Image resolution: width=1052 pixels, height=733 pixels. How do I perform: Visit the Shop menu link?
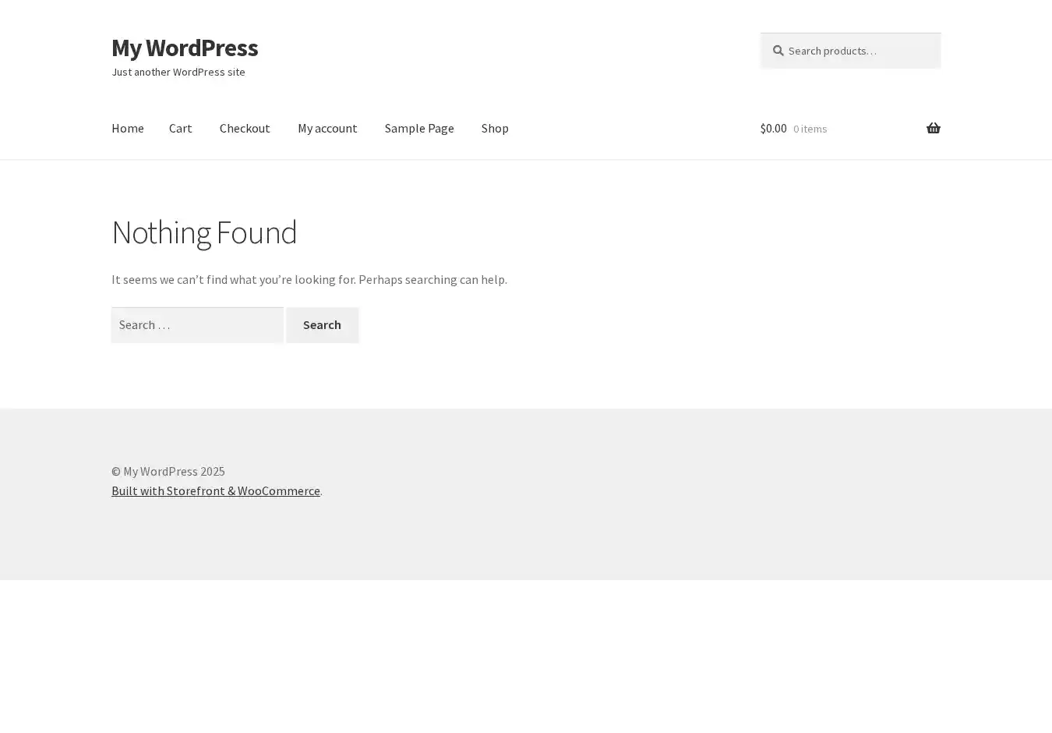click(495, 128)
